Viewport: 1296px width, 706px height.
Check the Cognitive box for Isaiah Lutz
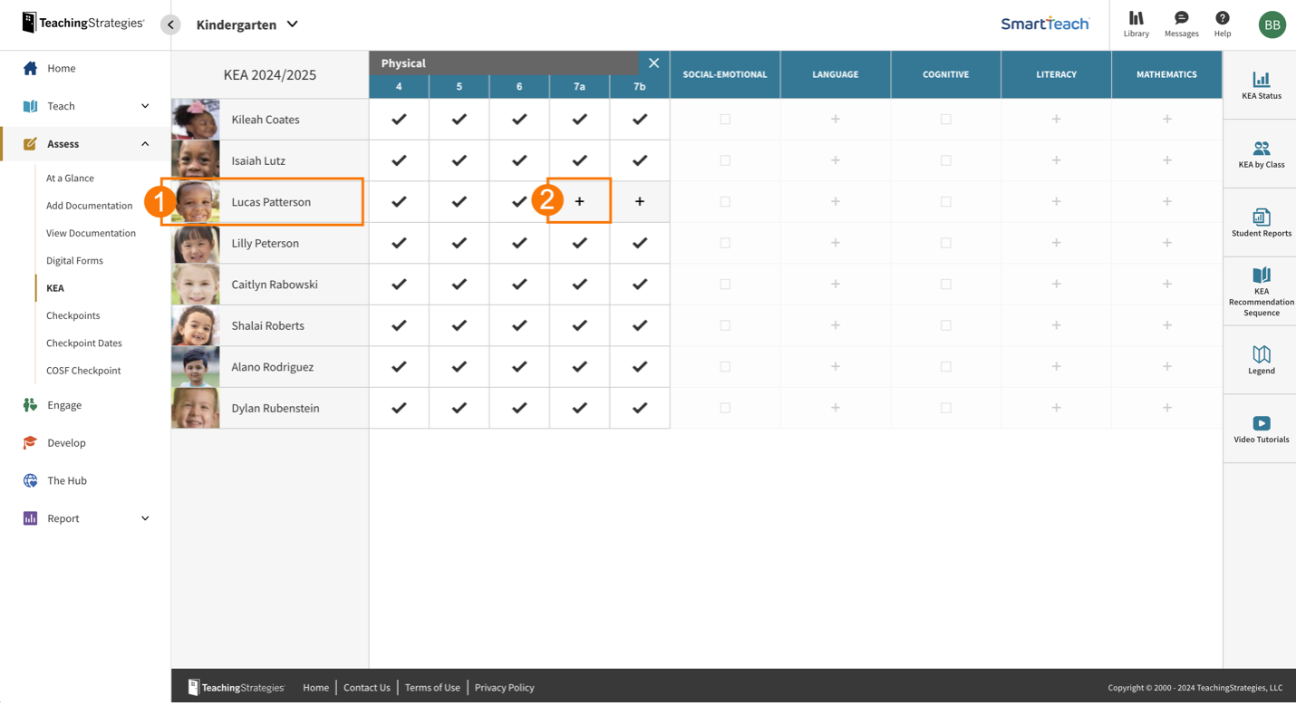click(945, 160)
